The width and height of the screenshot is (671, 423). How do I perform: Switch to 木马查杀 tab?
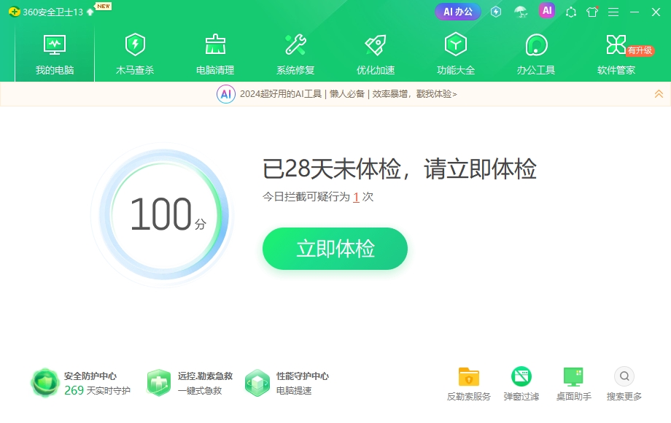point(135,54)
